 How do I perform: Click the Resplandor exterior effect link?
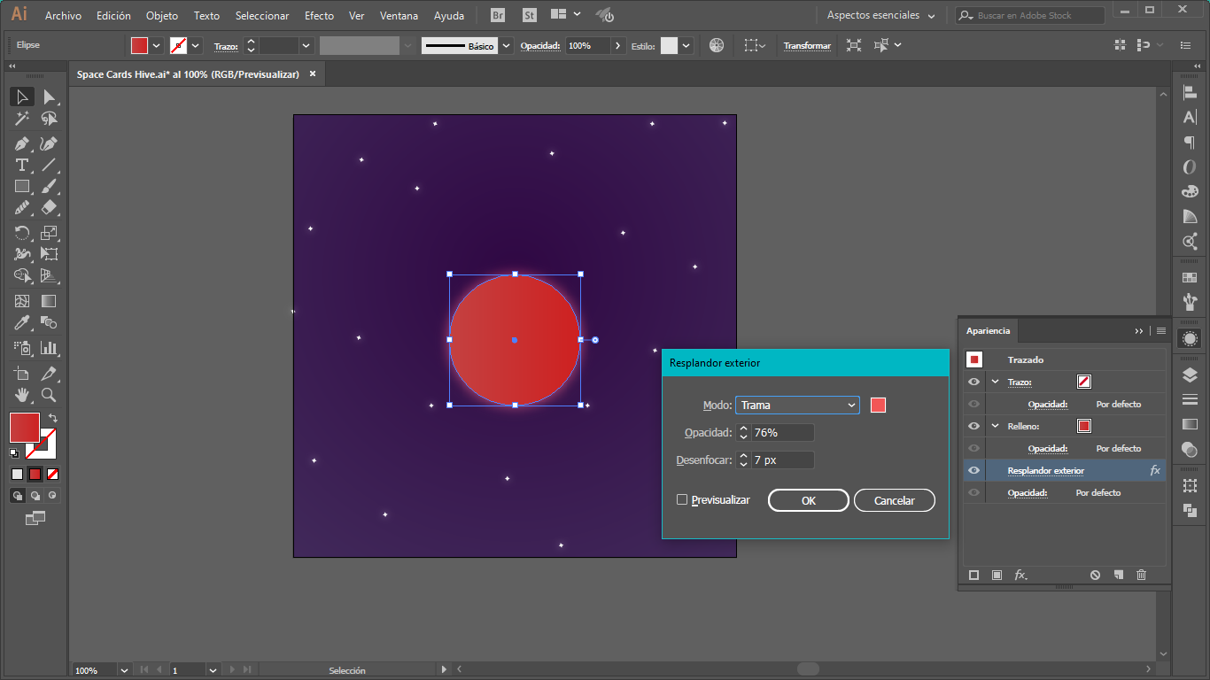click(1045, 470)
